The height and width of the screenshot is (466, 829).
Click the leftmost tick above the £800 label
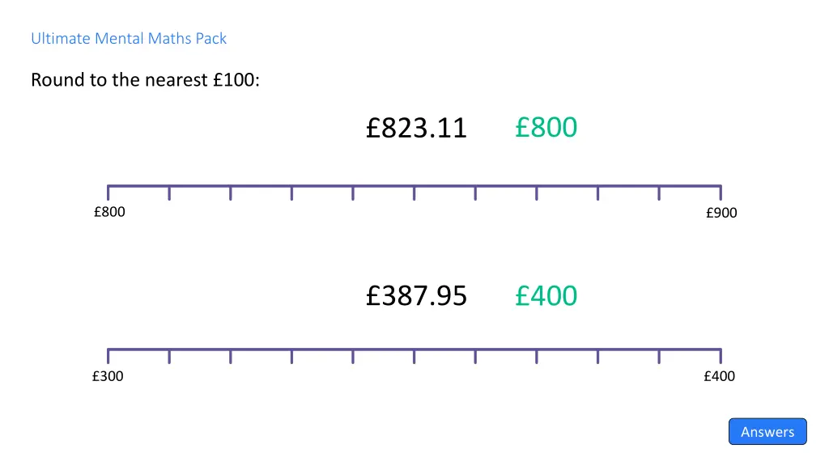click(108, 193)
